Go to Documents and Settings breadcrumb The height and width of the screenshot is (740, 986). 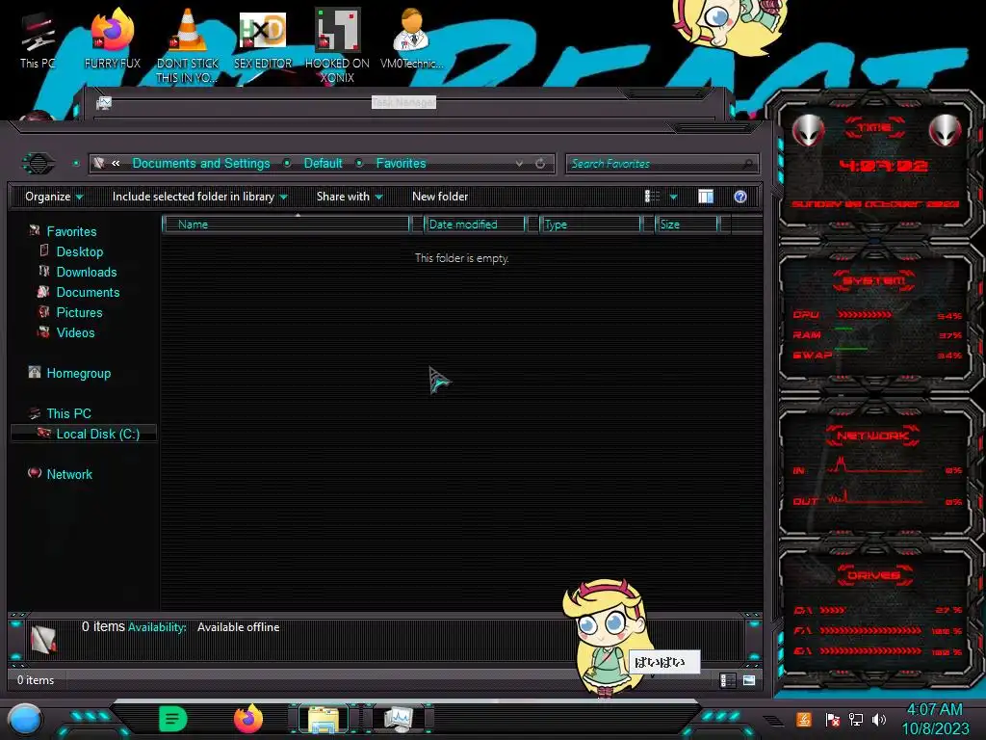tap(201, 164)
